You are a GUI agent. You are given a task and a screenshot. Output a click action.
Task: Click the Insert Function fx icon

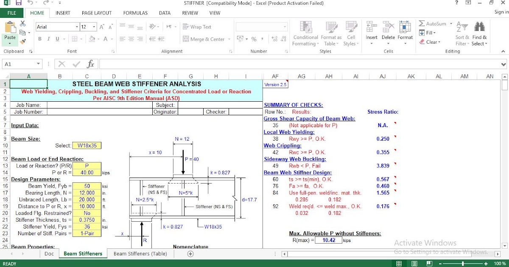tap(90, 64)
